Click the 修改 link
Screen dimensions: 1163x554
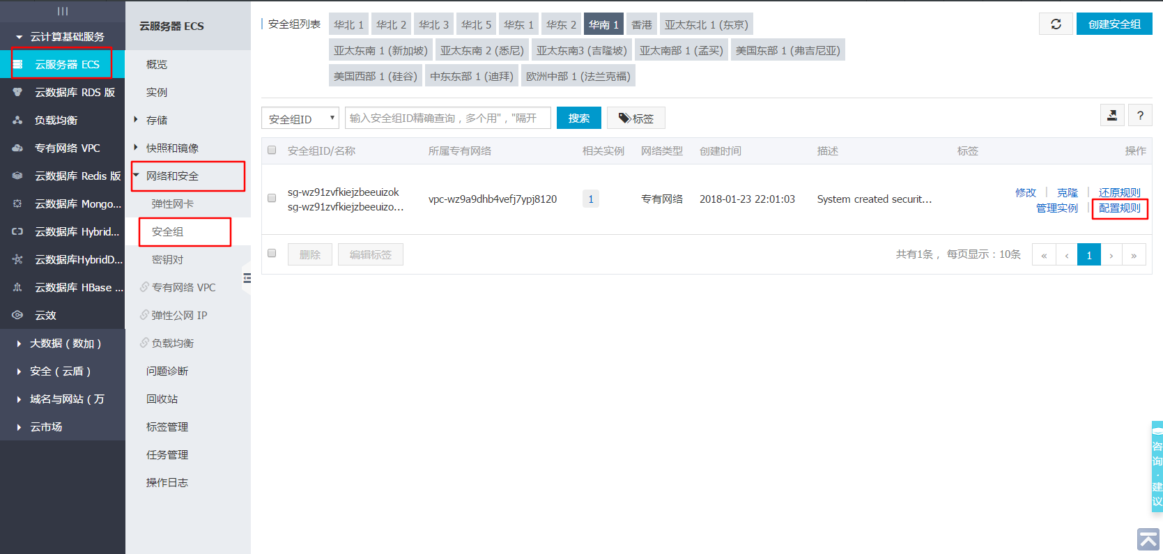(x=1026, y=192)
